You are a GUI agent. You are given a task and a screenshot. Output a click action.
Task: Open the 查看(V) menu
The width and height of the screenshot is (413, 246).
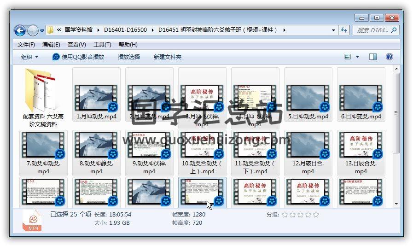76,45
